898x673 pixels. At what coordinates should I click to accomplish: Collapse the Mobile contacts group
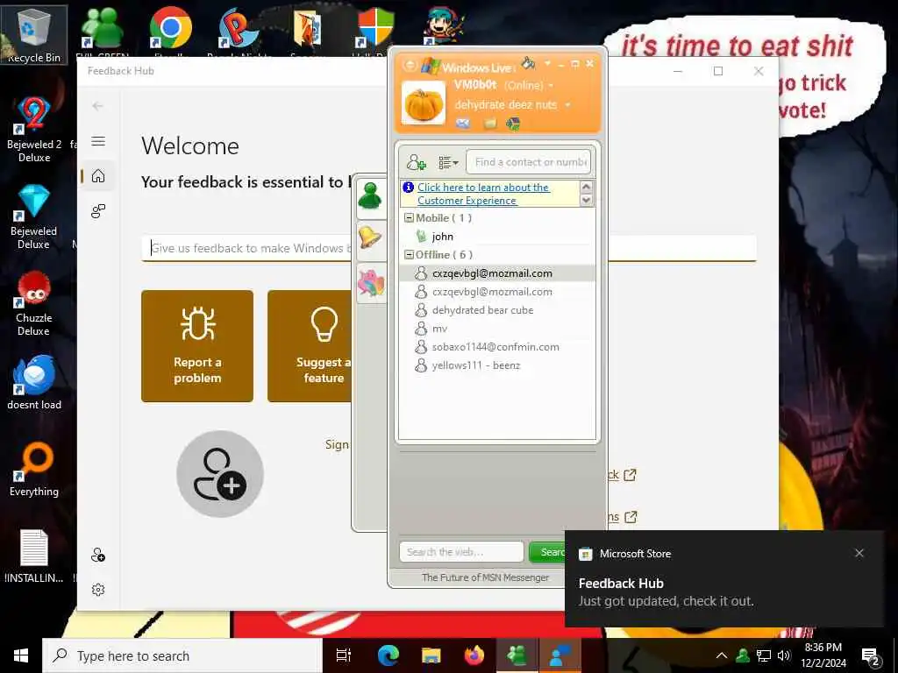409,217
